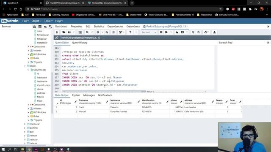Open a SQL file with the folder icon
271x152 pixels.
tap(64, 32)
